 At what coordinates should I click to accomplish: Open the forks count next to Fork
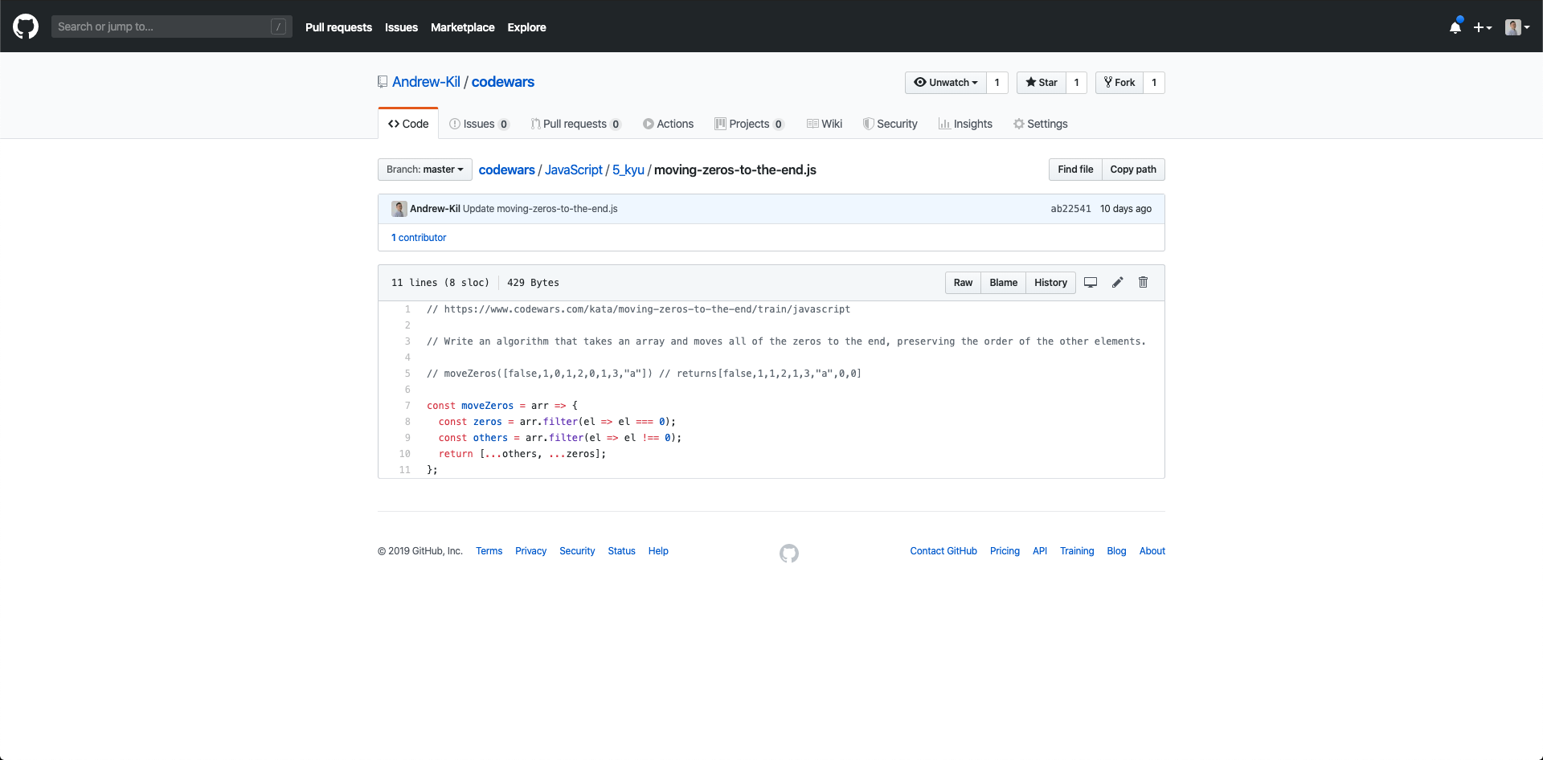(1154, 83)
